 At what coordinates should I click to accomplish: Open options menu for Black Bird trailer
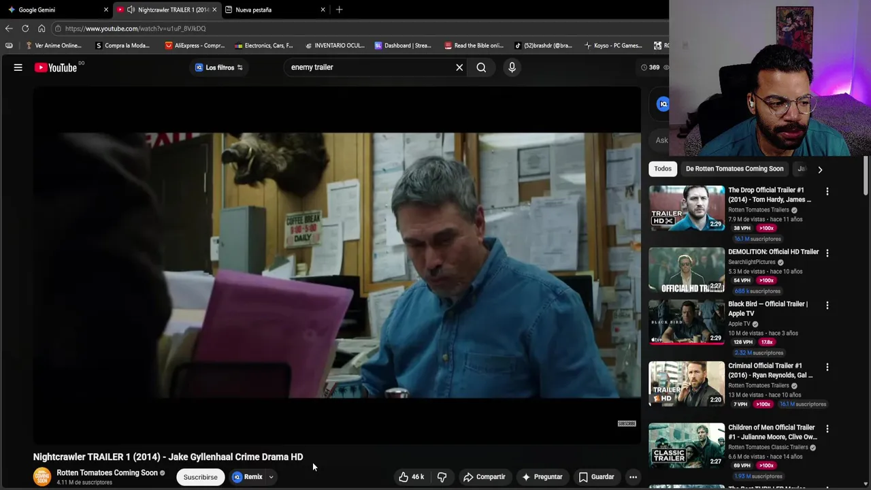coord(827,306)
